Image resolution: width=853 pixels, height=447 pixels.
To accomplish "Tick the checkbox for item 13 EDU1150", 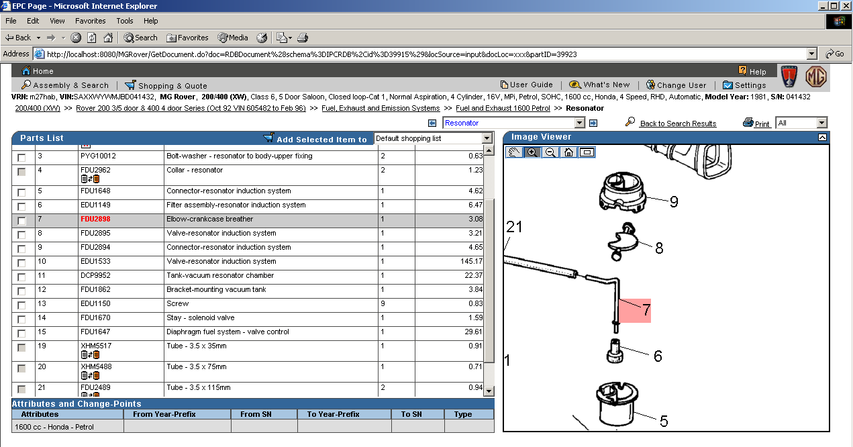I will [21, 305].
